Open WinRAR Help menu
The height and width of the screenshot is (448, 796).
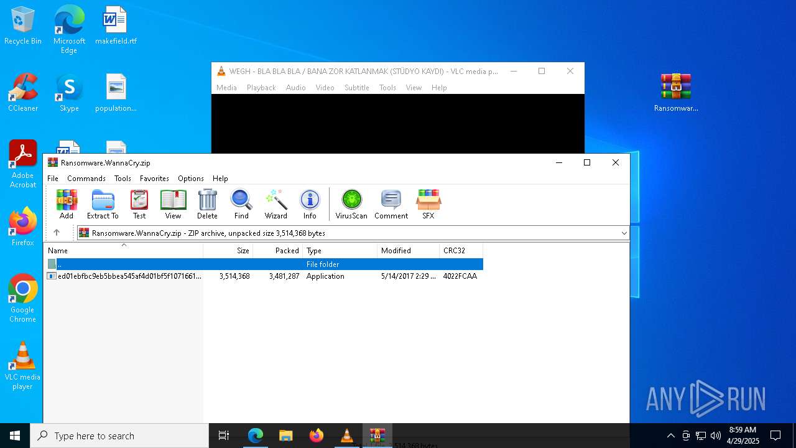click(x=220, y=179)
